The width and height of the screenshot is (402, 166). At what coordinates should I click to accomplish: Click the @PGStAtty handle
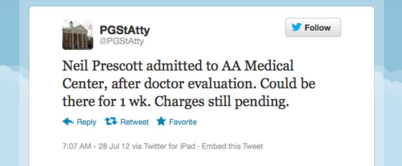(x=122, y=41)
